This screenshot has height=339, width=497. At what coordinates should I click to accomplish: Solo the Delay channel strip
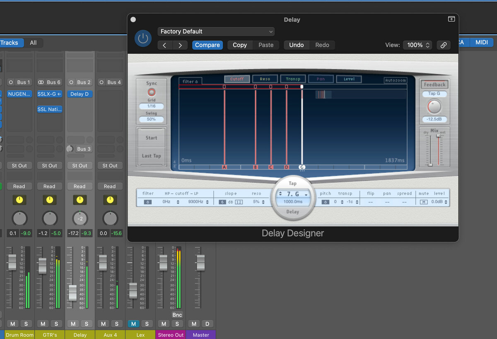[86, 324]
